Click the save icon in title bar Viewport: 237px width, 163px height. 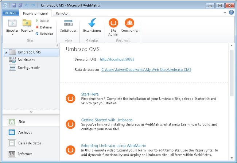click(14, 5)
